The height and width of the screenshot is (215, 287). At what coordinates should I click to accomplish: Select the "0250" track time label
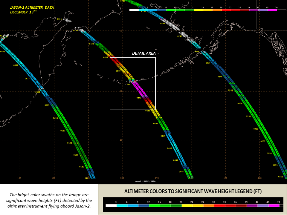(x=240, y=104)
